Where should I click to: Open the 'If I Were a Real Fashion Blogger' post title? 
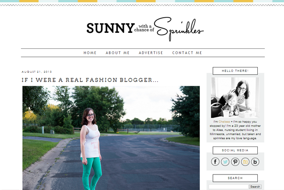coord(90,80)
